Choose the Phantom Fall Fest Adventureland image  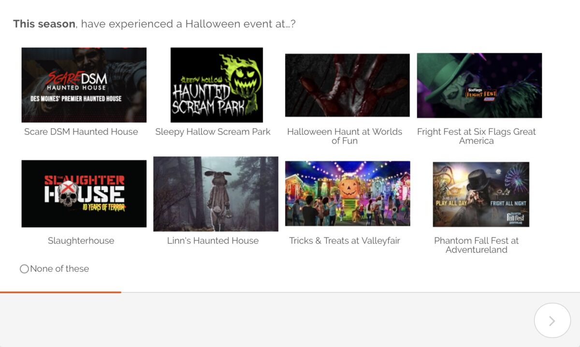(481, 194)
